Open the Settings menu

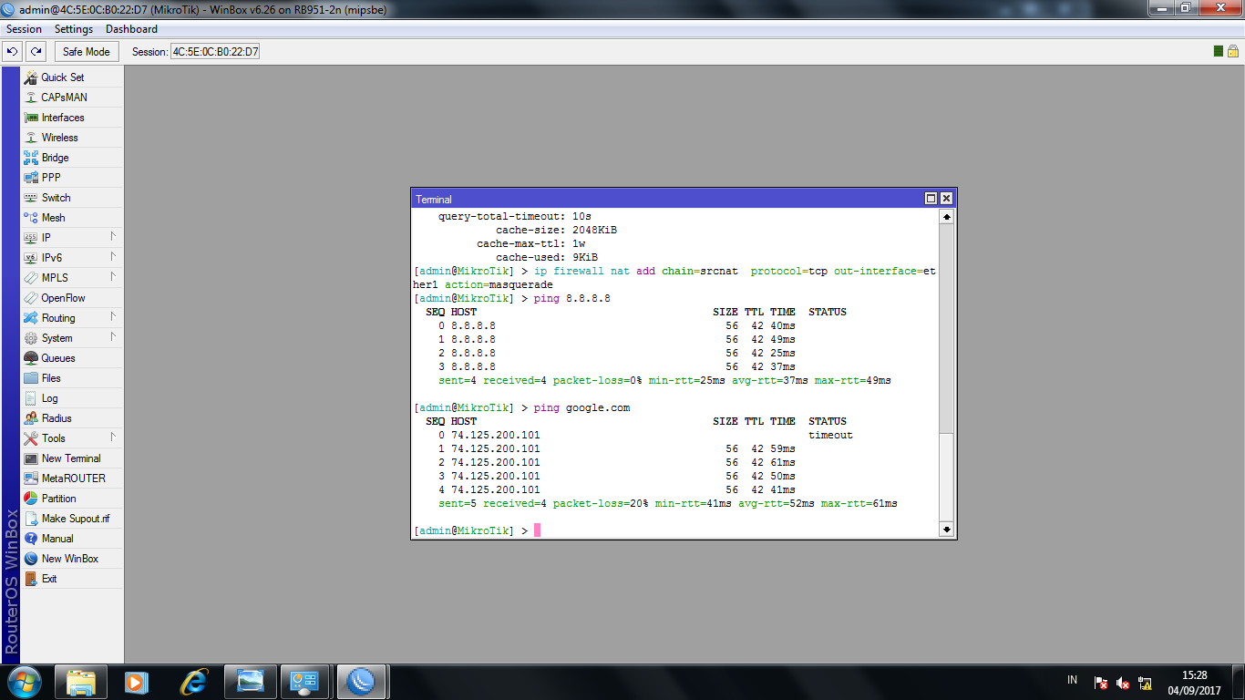(74, 29)
